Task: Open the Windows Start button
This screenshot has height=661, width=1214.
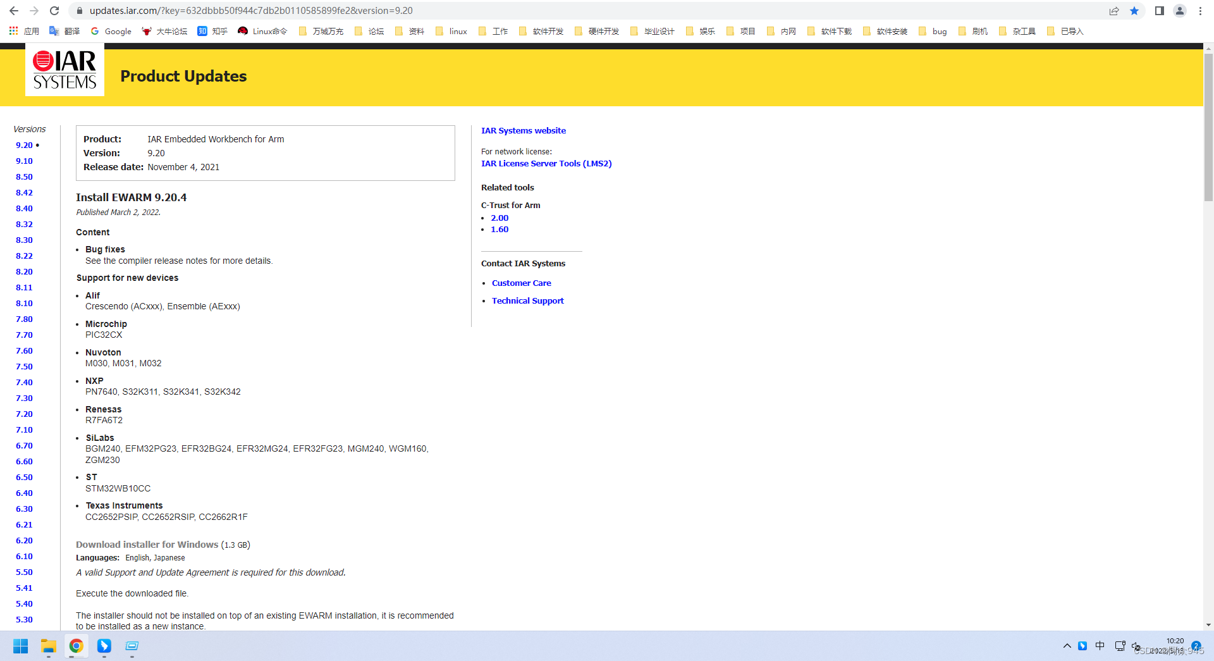Action: click(20, 646)
